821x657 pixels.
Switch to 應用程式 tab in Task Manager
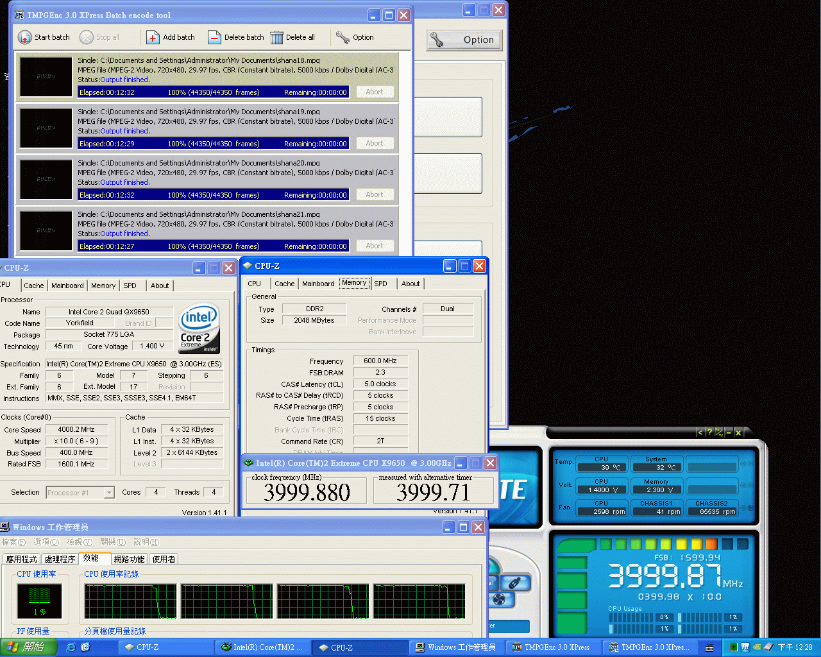tap(21, 559)
